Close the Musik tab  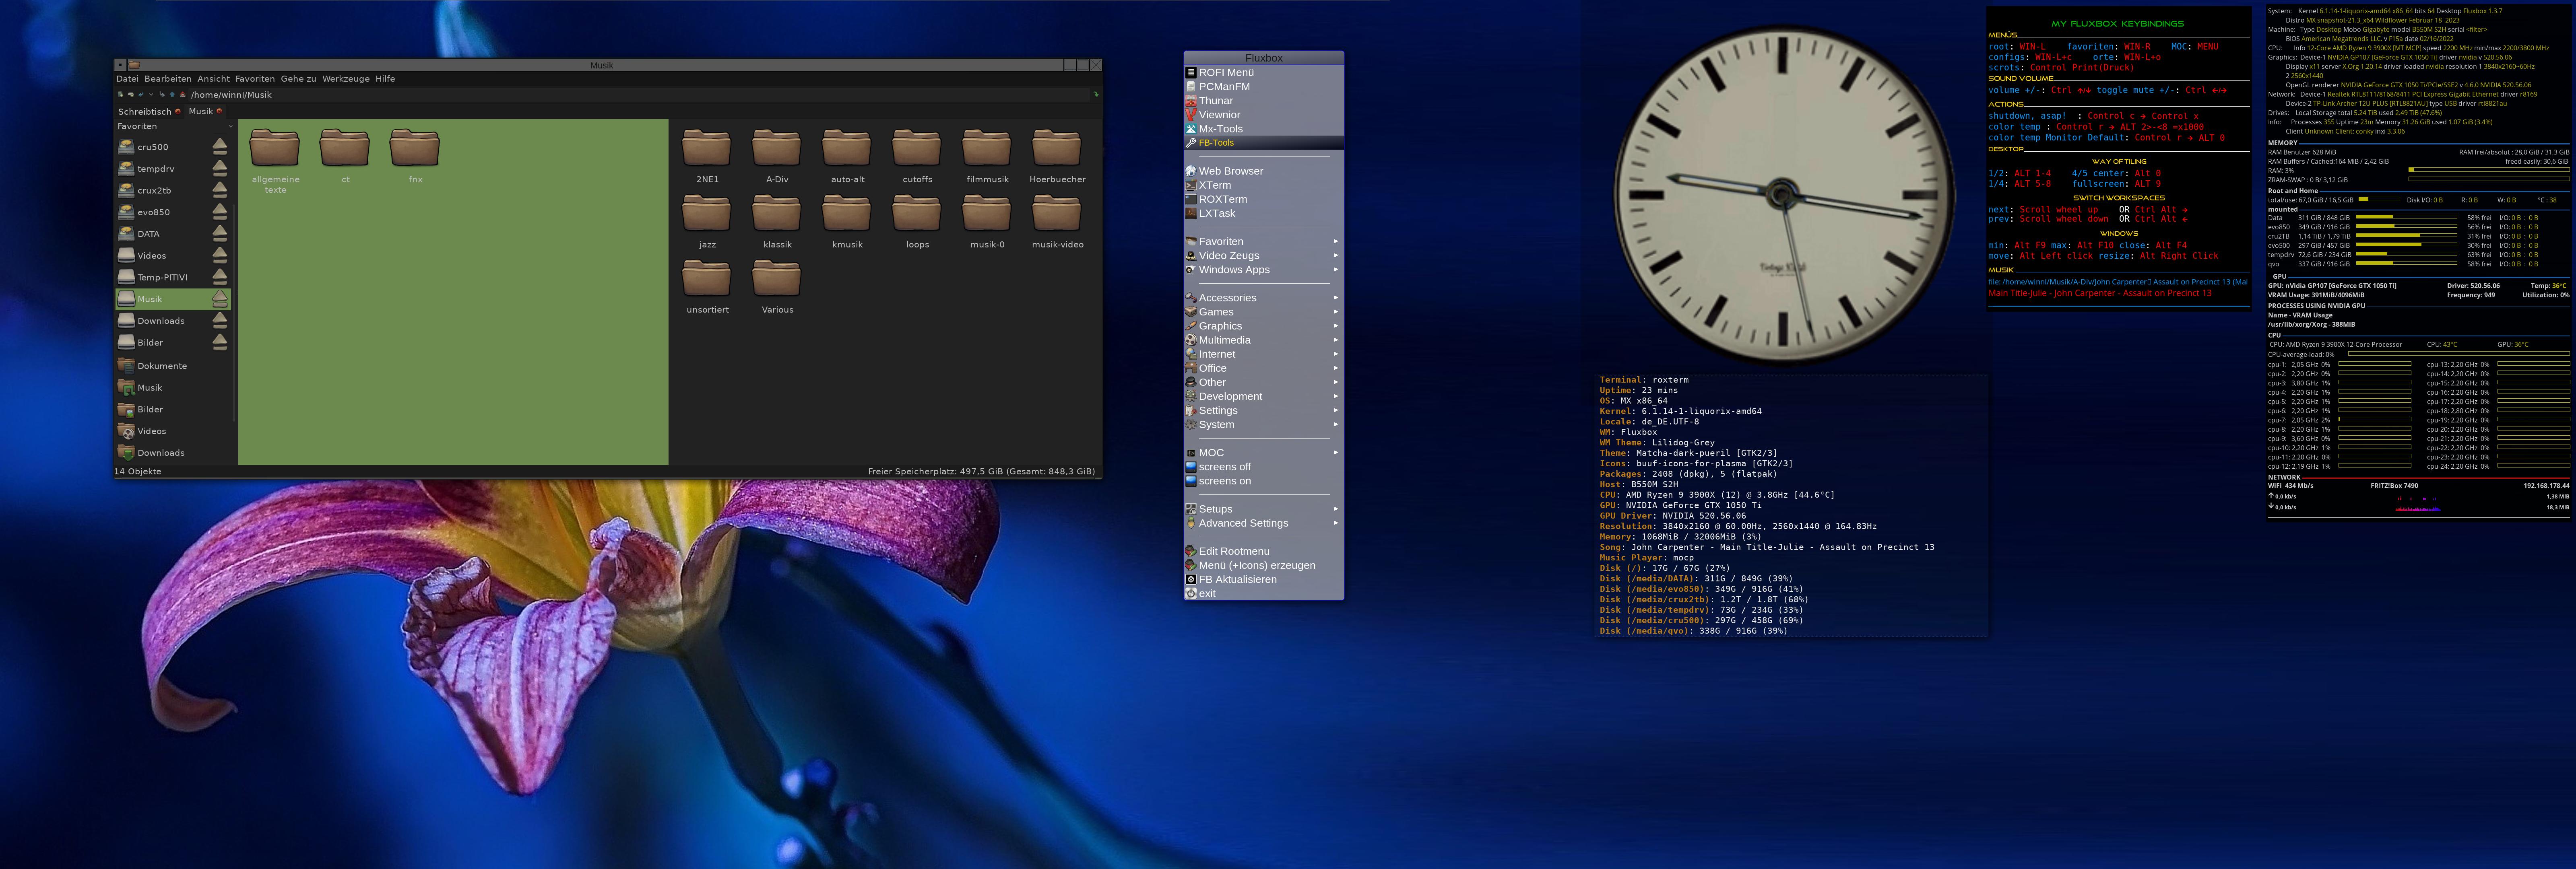pyautogui.click(x=219, y=111)
